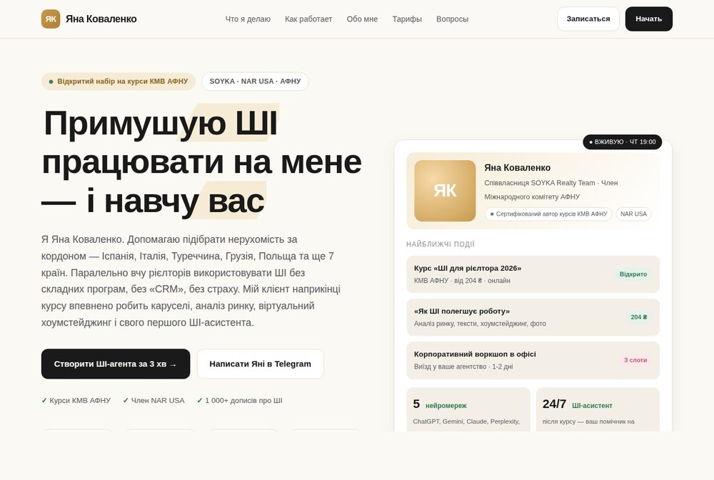Screen dimensions: 714x480
Task: Click the NAR USA tag in profile card
Action: click(633, 214)
